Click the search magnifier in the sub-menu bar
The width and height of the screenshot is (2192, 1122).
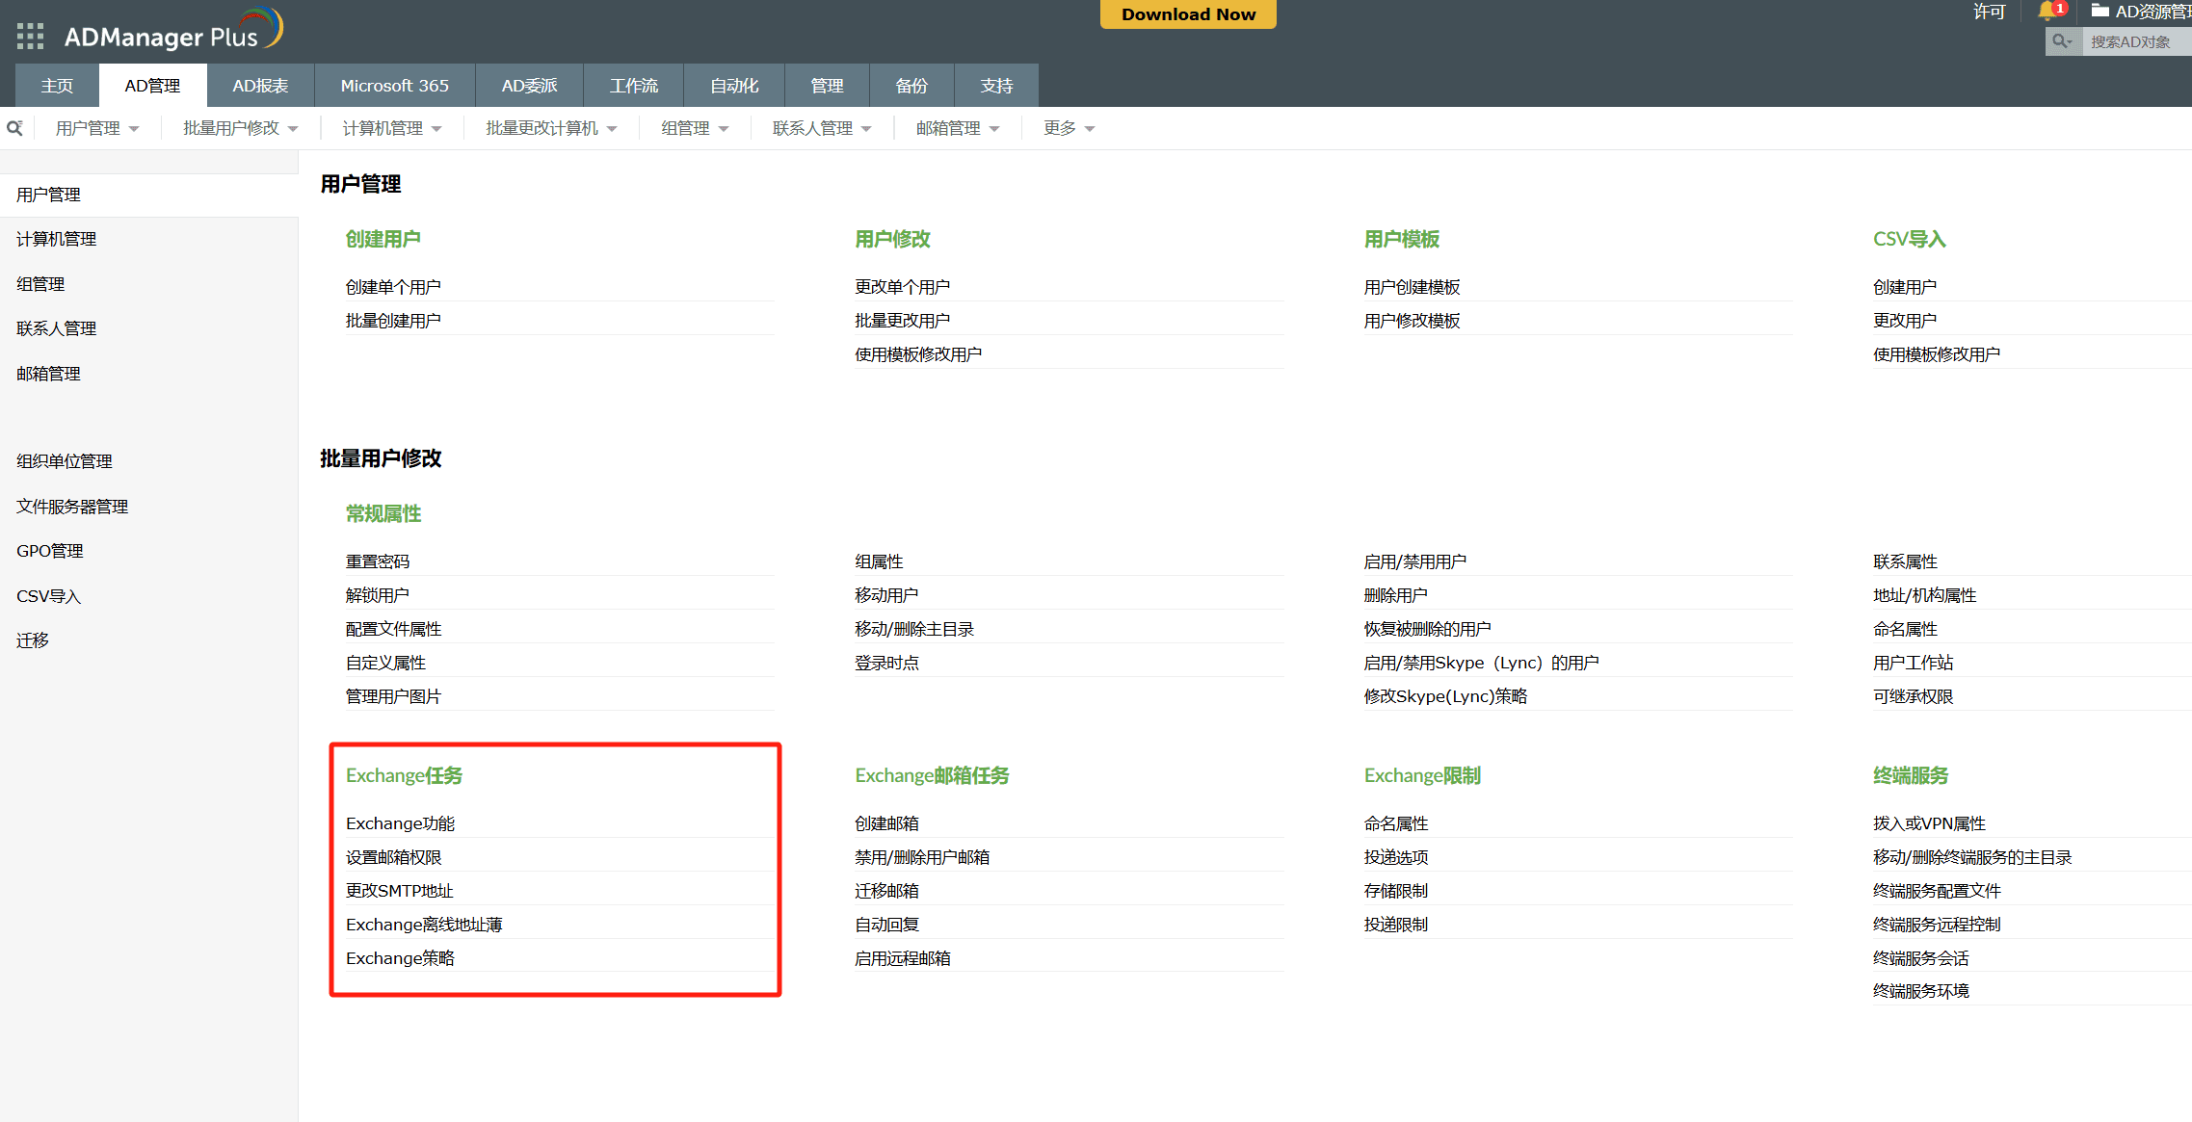point(14,128)
